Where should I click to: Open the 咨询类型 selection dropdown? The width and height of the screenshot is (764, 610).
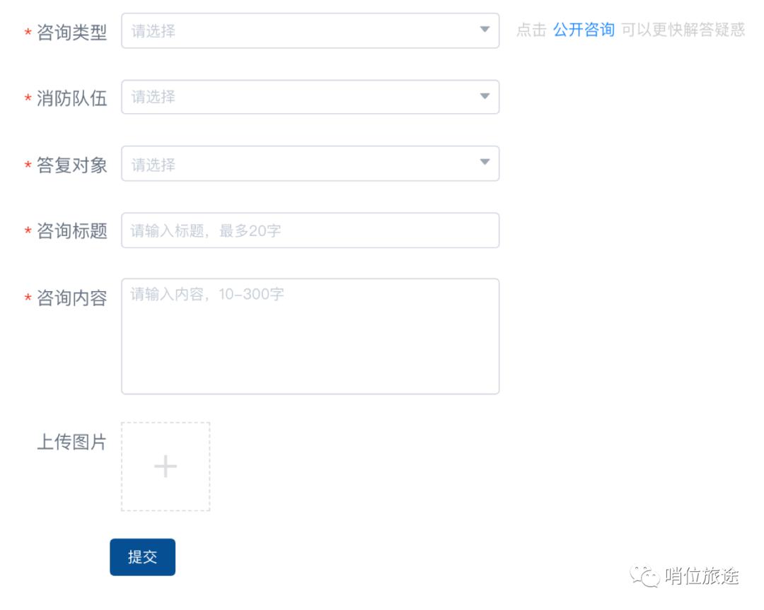pos(311,30)
